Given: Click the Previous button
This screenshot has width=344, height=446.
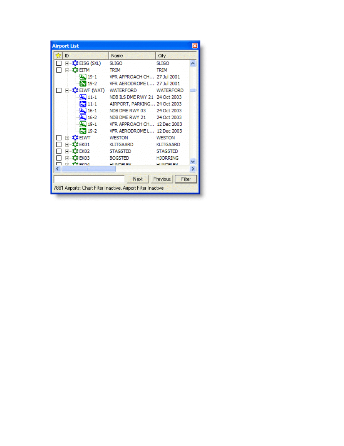Looking at the screenshot, I should click(x=162, y=179).
